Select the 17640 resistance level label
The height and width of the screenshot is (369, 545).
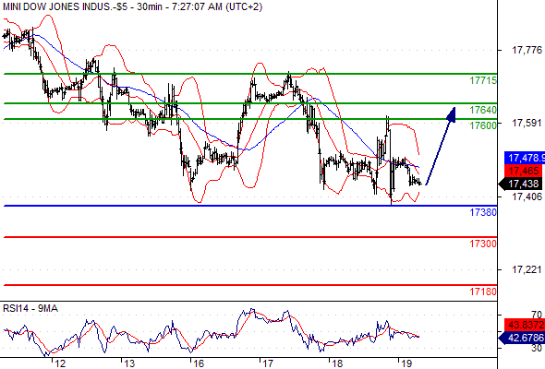483,110
